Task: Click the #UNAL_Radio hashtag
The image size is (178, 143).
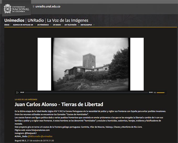Action: coord(21,136)
